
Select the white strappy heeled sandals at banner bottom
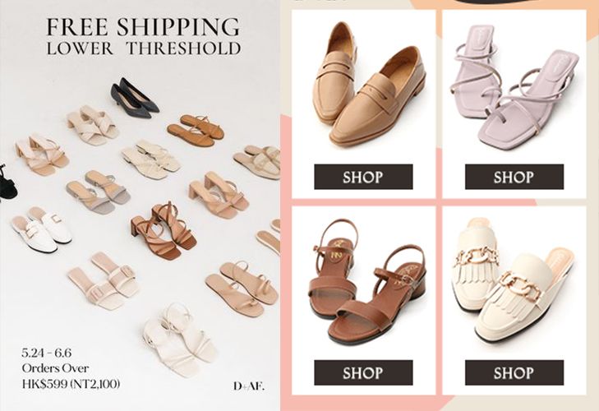click(x=180, y=339)
